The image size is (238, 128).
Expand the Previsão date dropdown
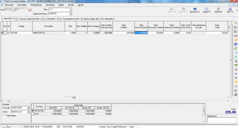point(28,108)
